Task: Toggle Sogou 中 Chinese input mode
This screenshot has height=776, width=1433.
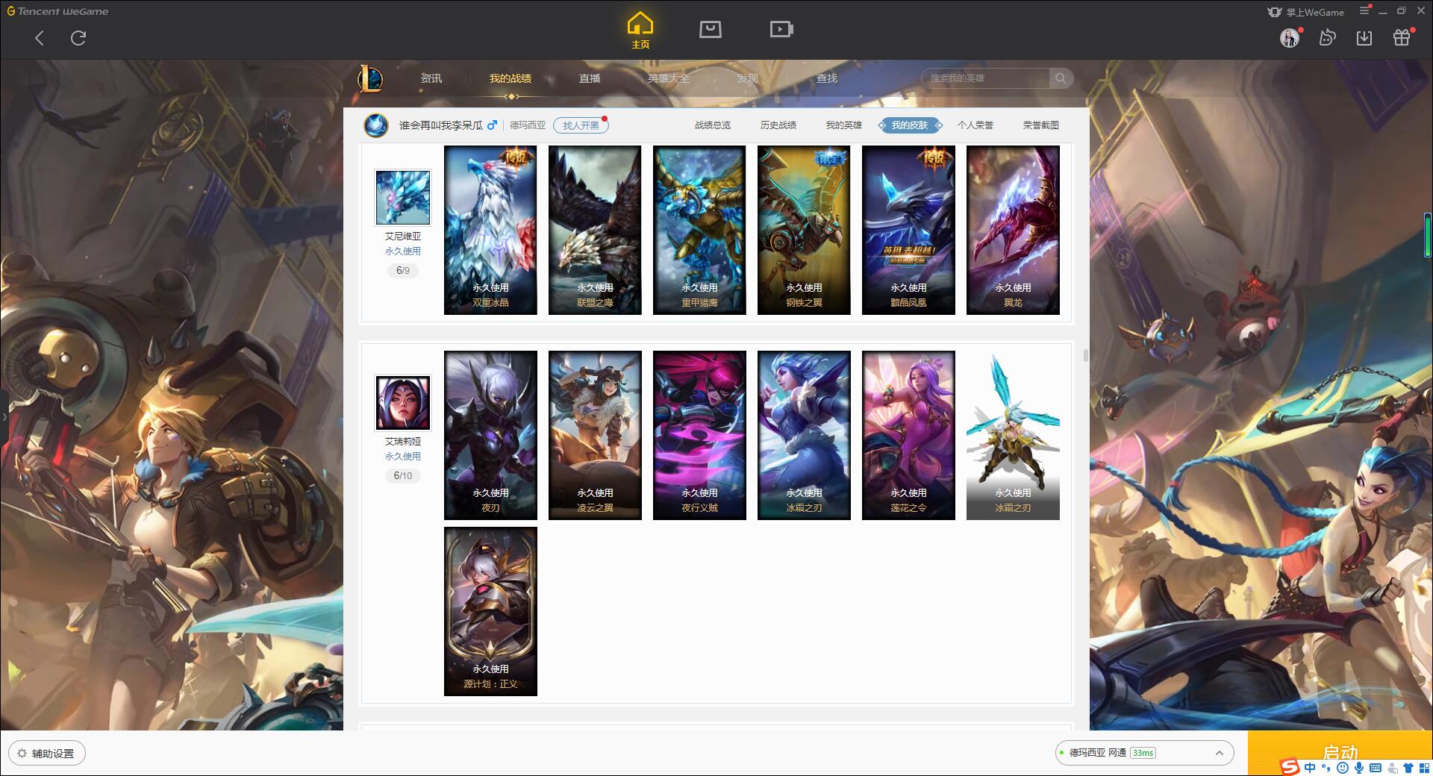Action: [1310, 768]
